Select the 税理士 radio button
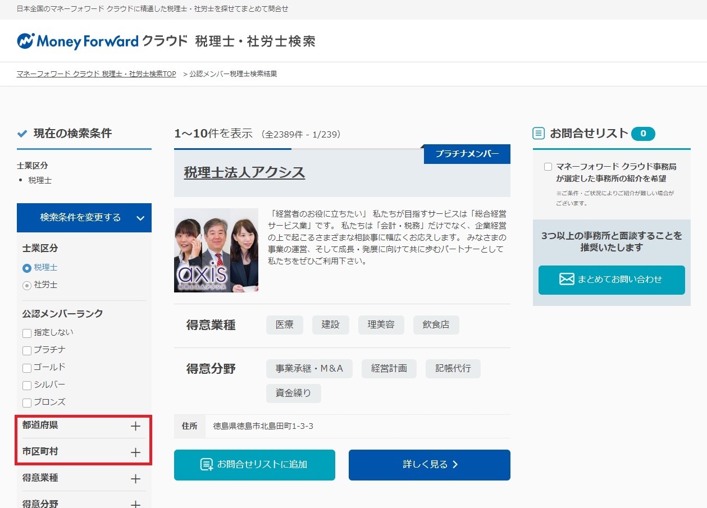Screen dimensions: 707x508 click(26, 268)
